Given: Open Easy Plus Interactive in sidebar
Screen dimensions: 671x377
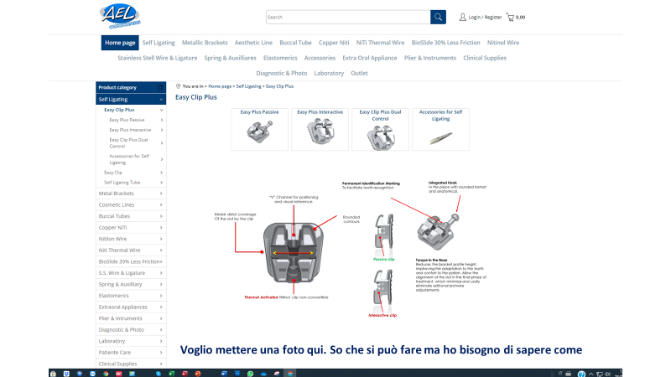Looking at the screenshot, I should (130, 130).
